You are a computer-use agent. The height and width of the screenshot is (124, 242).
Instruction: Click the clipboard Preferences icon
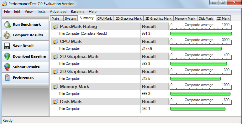(x=7, y=78)
